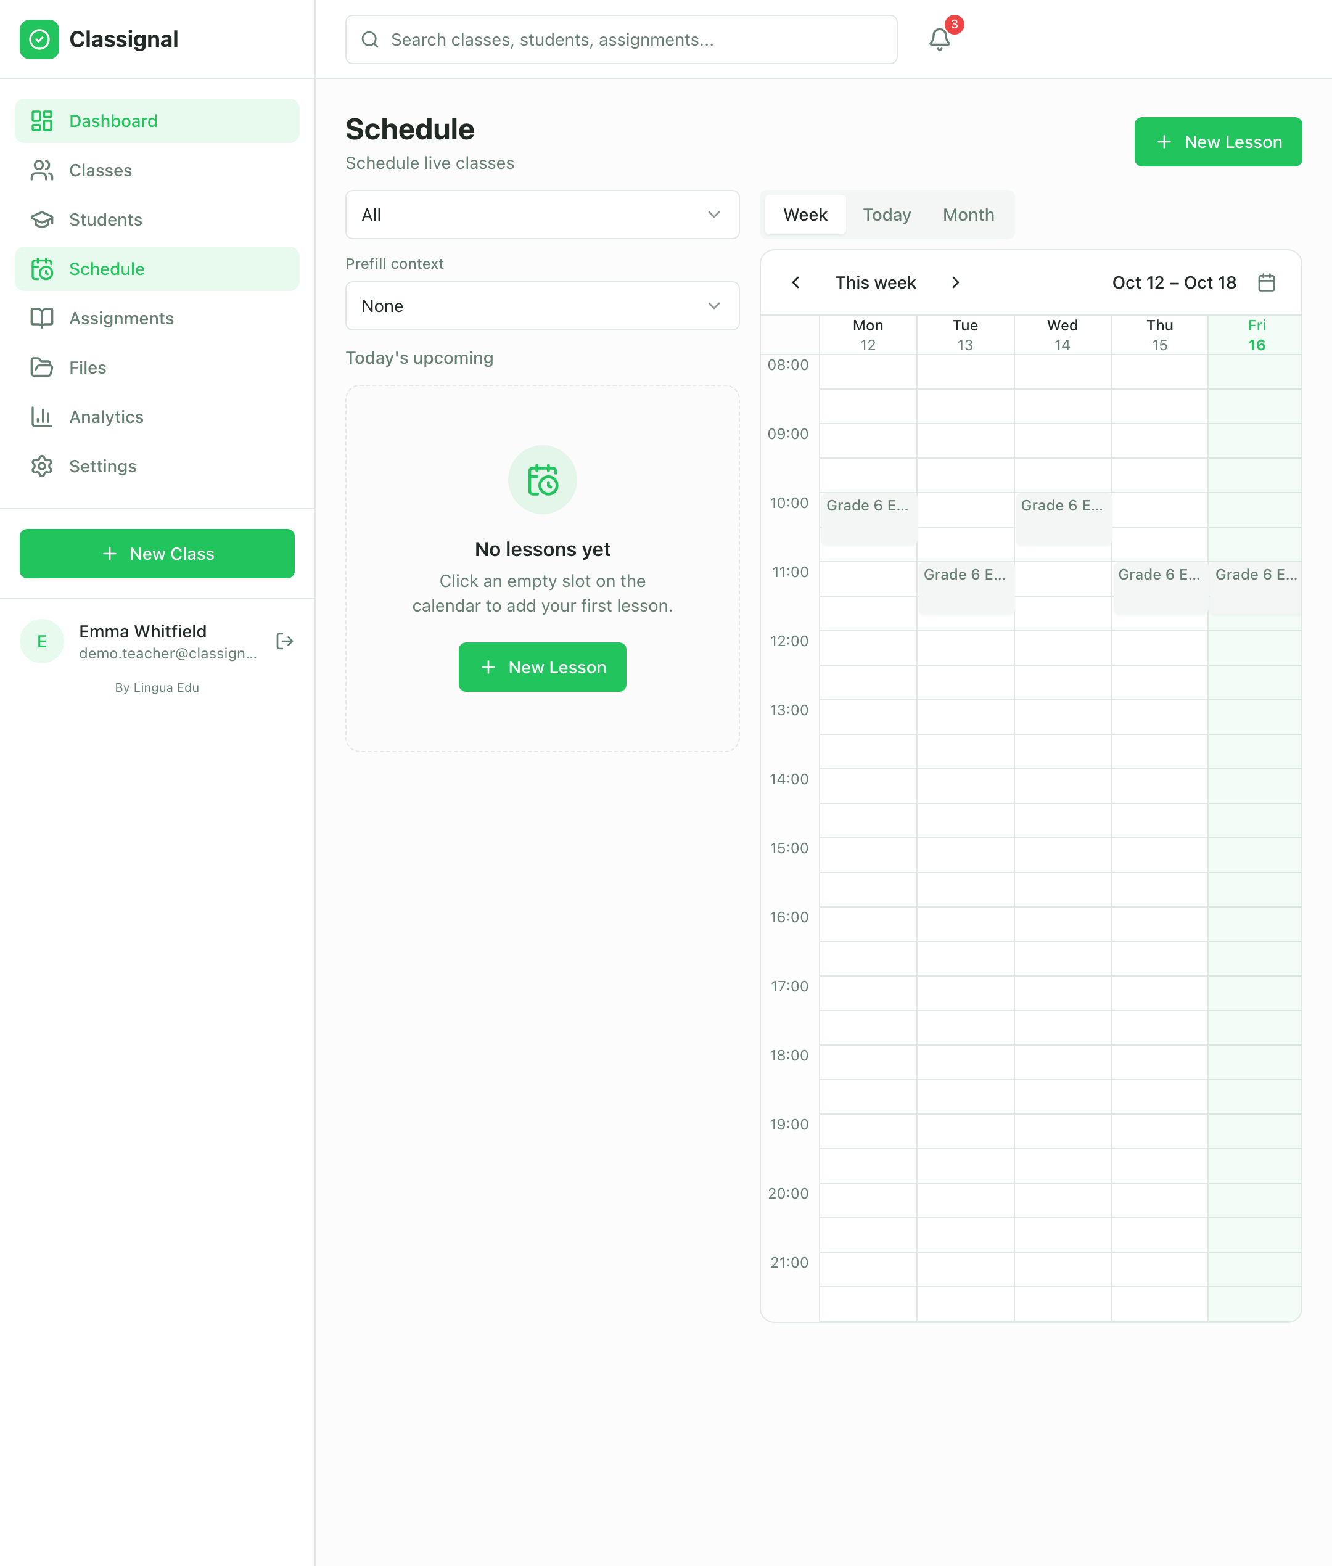Click the By Lingua Edu text
The height and width of the screenshot is (1566, 1332).
pyautogui.click(x=157, y=687)
